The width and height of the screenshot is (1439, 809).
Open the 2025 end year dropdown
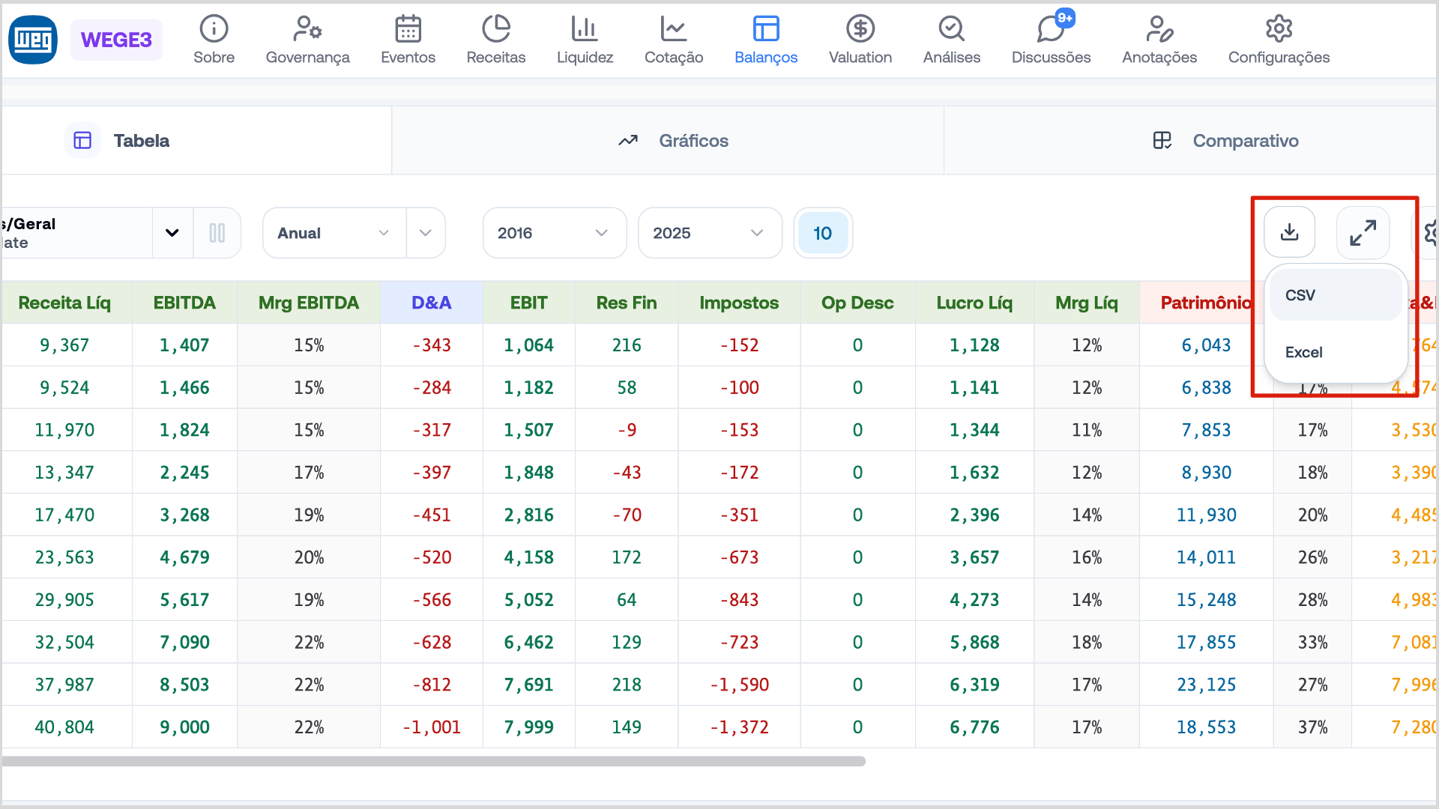click(x=709, y=233)
